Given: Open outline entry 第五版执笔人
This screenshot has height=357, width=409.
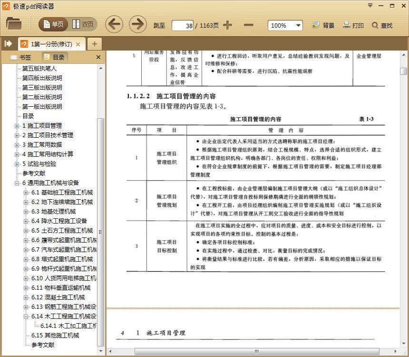Looking at the screenshot, I should 39,69.
